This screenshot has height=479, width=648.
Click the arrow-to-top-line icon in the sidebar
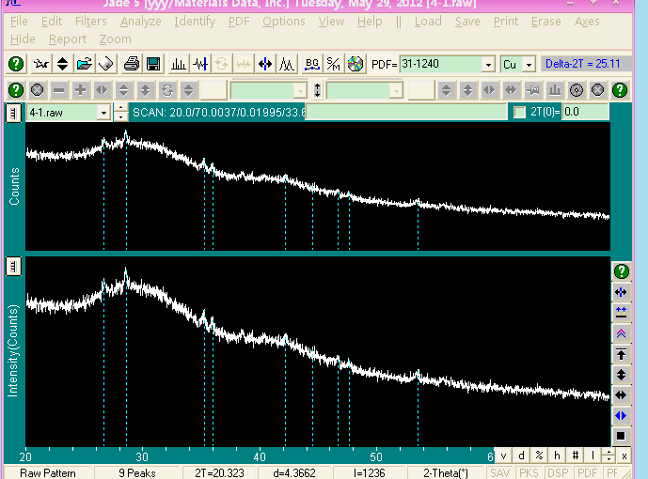tap(621, 354)
